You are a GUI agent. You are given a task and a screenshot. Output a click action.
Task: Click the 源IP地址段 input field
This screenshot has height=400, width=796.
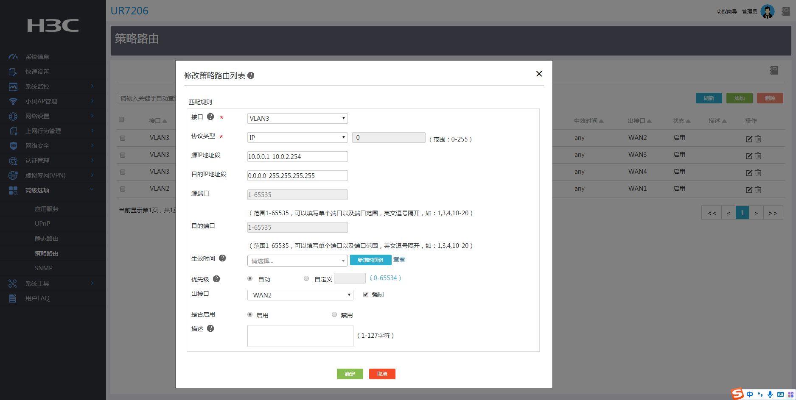click(x=297, y=156)
